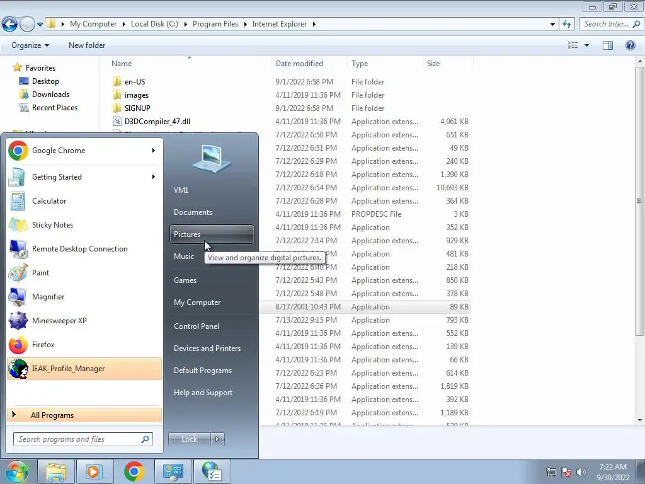
Task: Open Games from Start menu
Action: [x=212, y=280]
